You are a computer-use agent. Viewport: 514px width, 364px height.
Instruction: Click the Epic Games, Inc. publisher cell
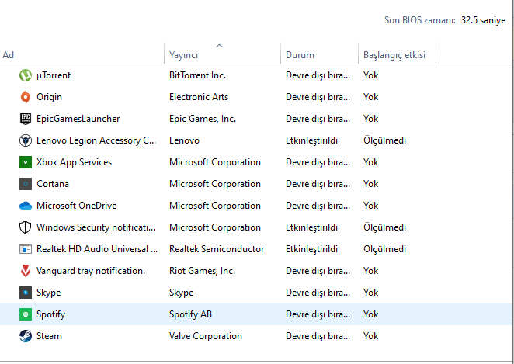(x=203, y=119)
